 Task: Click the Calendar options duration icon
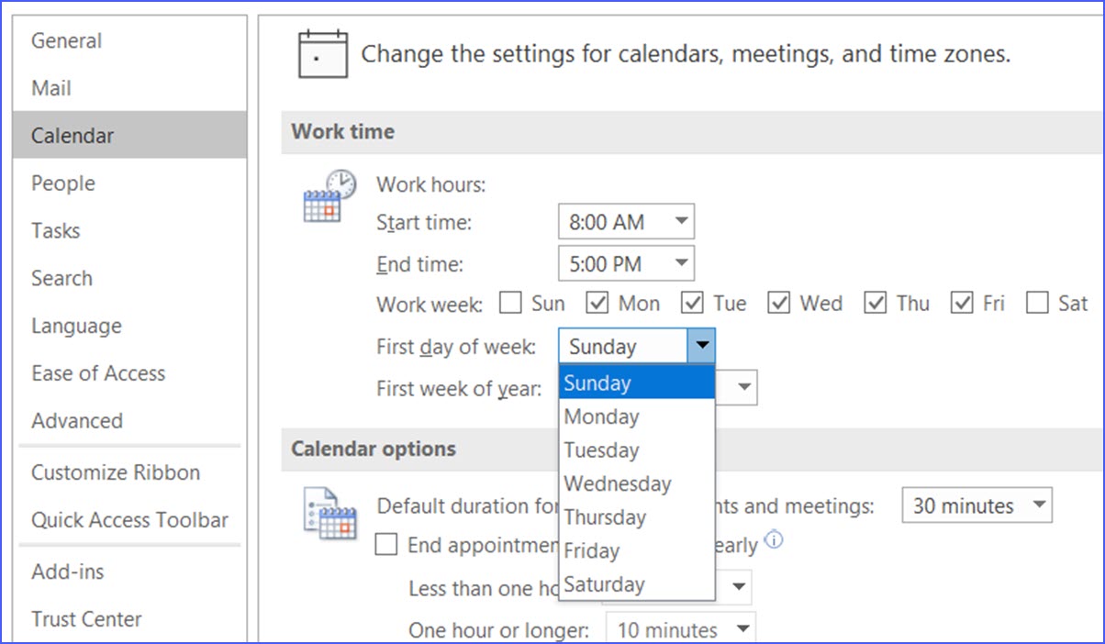click(x=332, y=515)
